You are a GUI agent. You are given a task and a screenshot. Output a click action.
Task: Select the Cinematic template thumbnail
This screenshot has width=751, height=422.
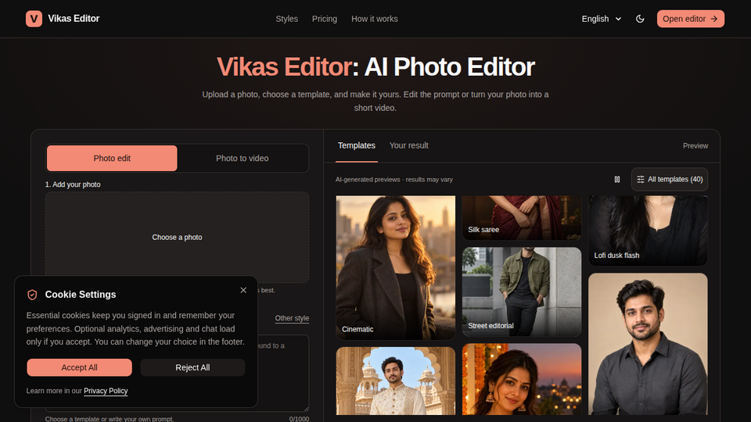pyautogui.click(x=396, y=267)
